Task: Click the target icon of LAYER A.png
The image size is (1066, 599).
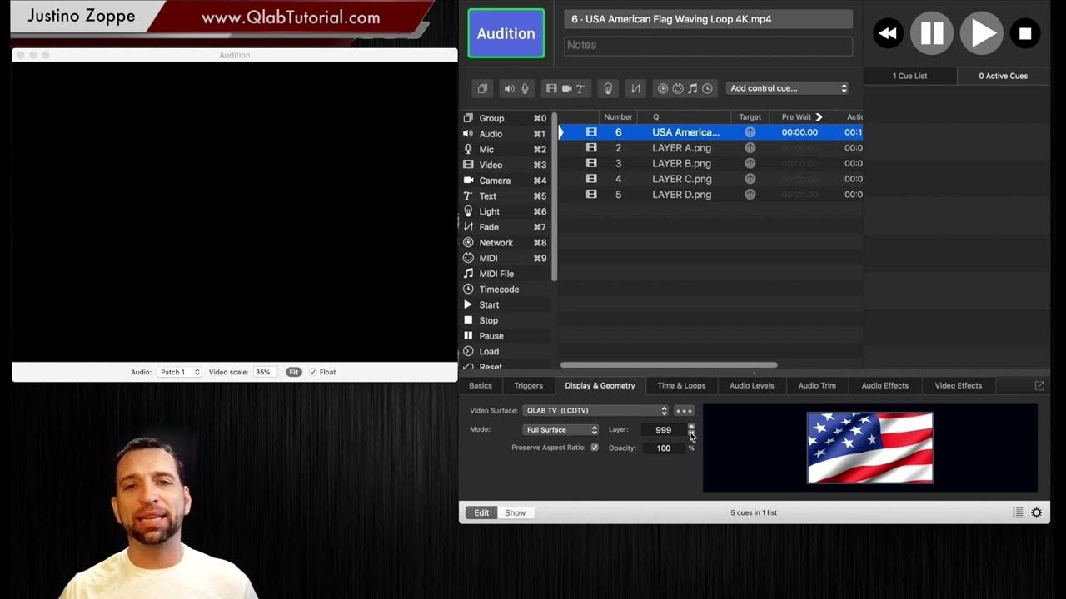Action: (750, 148)
